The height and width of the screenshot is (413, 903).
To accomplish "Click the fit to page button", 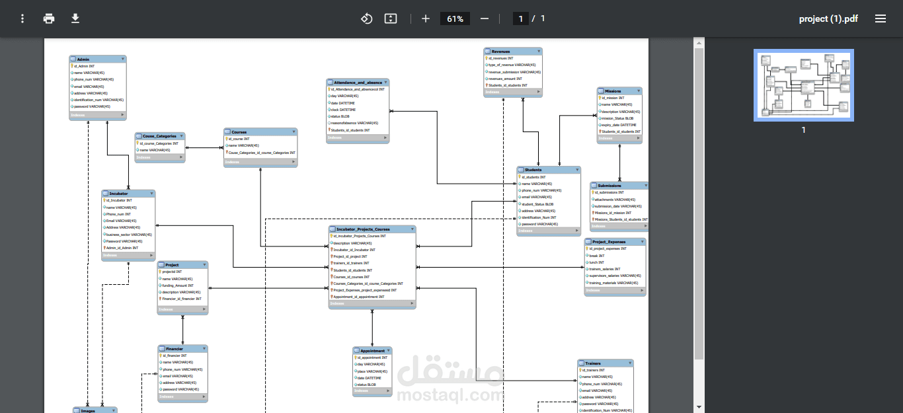I will pyautogui.click(x=391, y=19).
